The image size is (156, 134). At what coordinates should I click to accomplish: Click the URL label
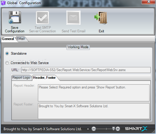click(15, 70)
